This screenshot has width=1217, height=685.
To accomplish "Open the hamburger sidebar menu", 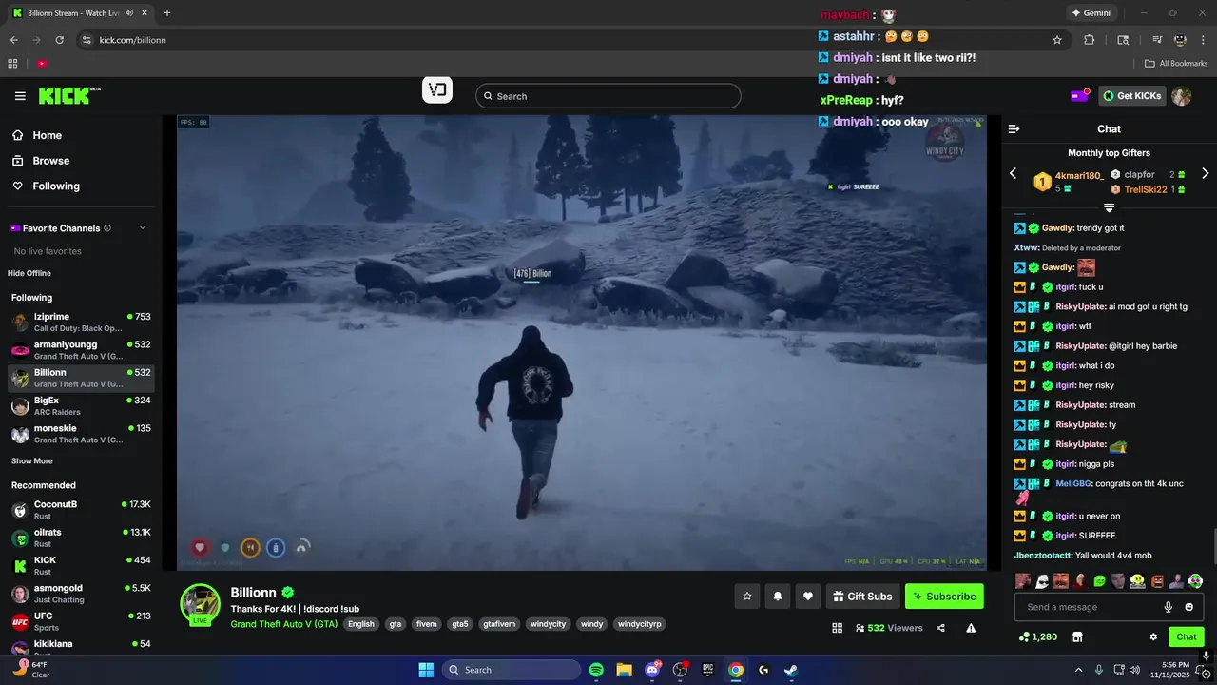I will tap(20, 96).
